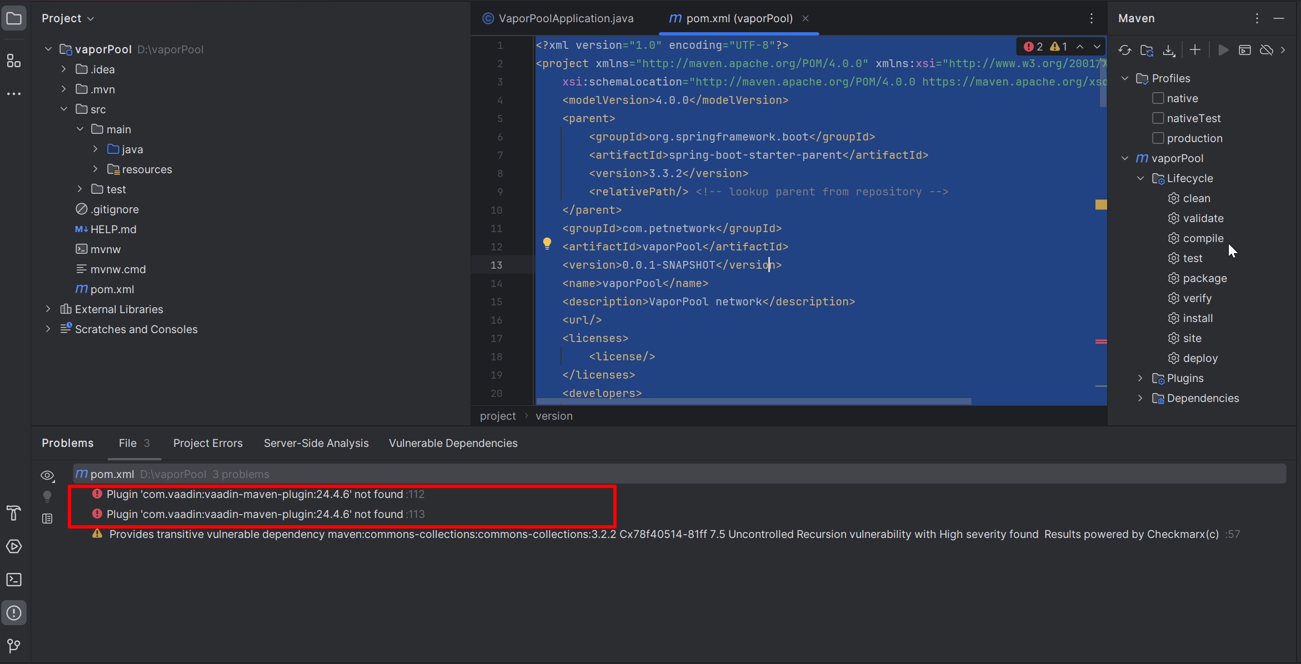
Task: Reload all Maven projects icon
Action: (1125, 51)
